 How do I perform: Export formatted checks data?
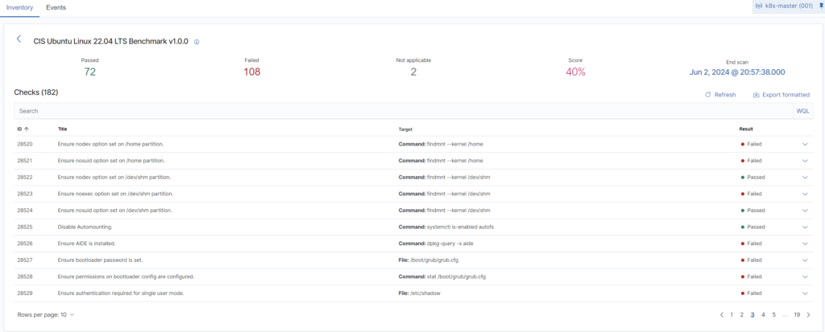tap(781, 94)
